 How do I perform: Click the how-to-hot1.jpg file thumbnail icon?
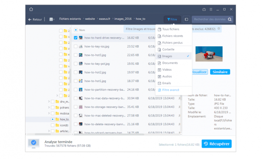(81, 81)
